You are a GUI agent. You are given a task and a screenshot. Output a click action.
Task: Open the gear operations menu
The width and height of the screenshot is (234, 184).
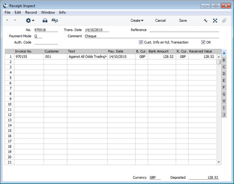(30, 20)
